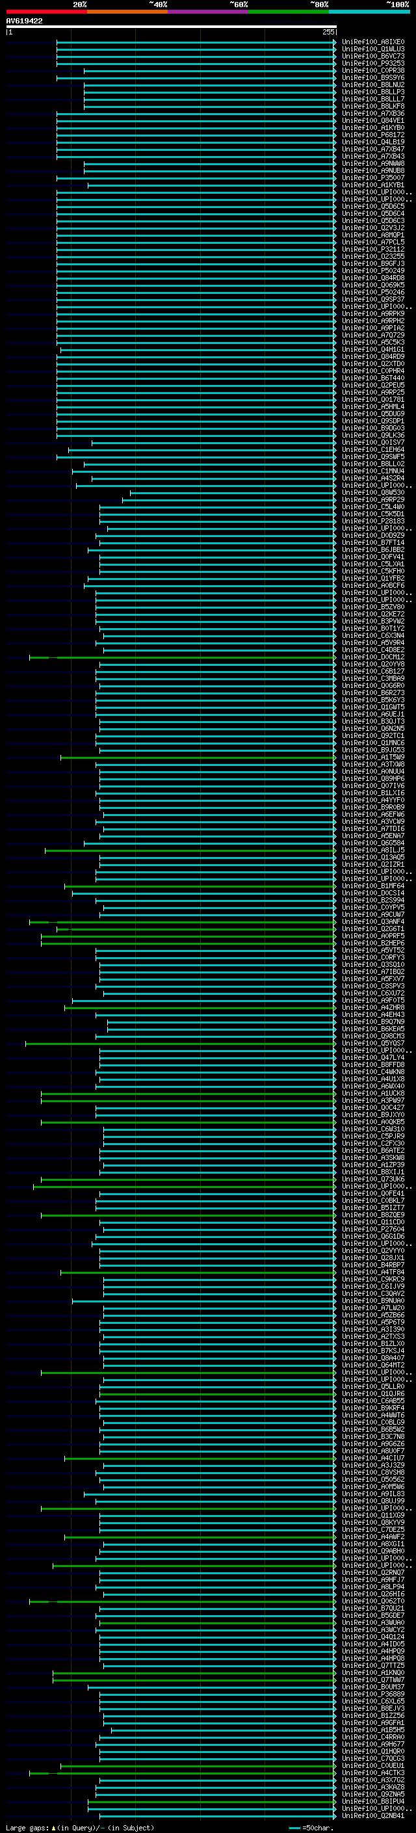
Task: Select hit label UniRef100_B8LNU2
Action: point(372,85)
